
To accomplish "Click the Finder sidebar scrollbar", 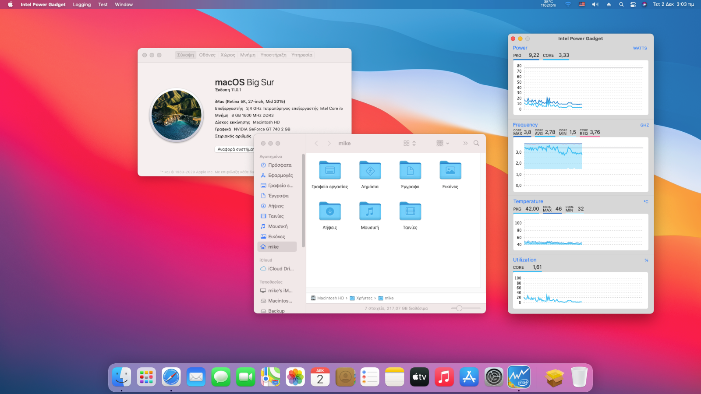I will point(303,201).
